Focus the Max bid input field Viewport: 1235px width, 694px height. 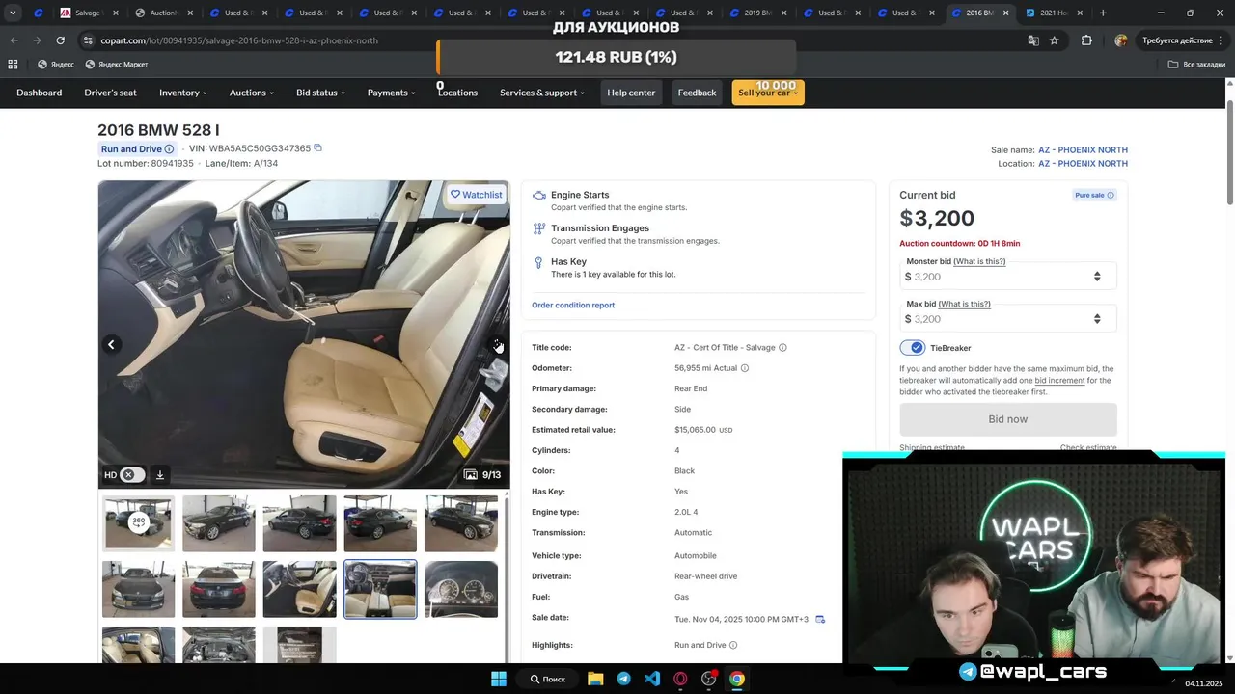point(1007,319)
